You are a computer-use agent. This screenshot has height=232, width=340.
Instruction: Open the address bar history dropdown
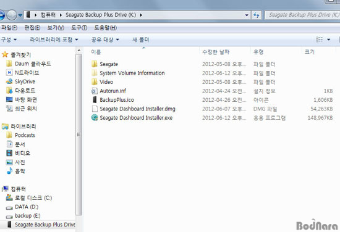point(247,15)
